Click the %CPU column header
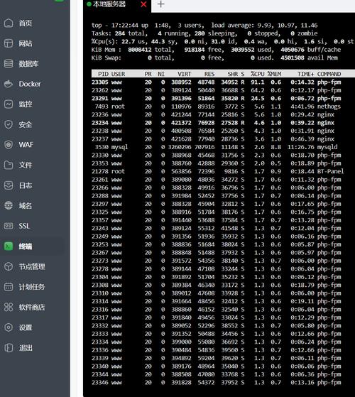The image size is (355, 397). [258, 74]
